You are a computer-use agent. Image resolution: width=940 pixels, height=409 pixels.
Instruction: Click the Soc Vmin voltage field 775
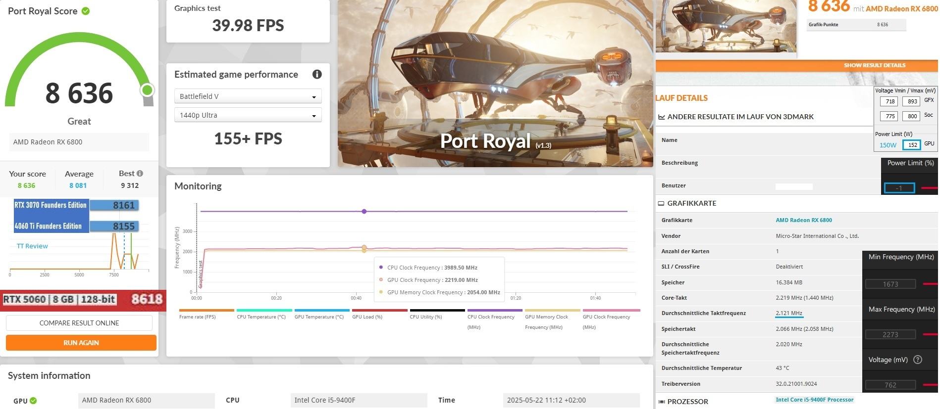tap(888, 116)
